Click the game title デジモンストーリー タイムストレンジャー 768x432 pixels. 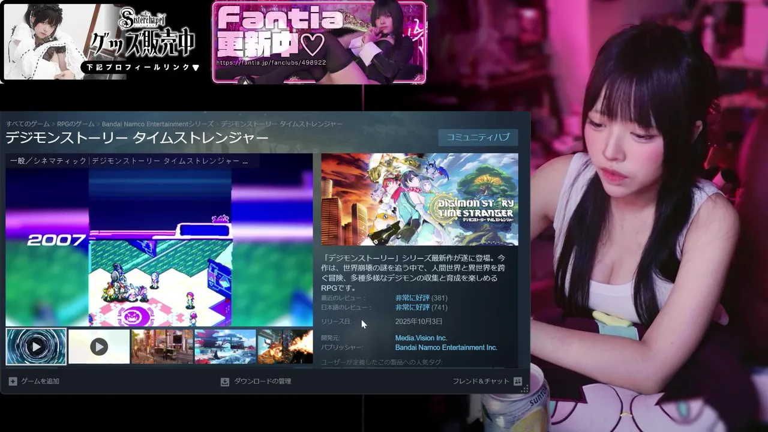(137, 138)
